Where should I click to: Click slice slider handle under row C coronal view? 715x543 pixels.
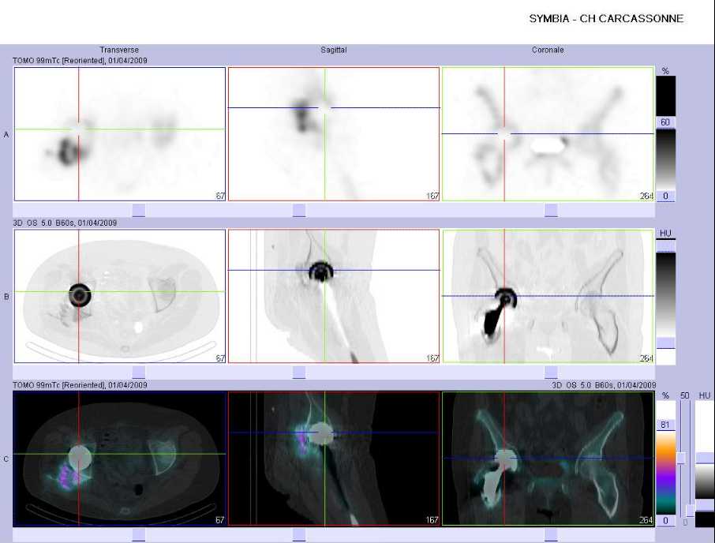(551, 535)
